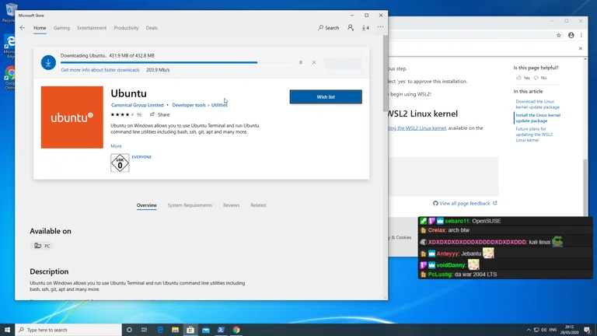597x336 pixels.
Task: Open System Requirements tab
Action: [x=190, y=205]
